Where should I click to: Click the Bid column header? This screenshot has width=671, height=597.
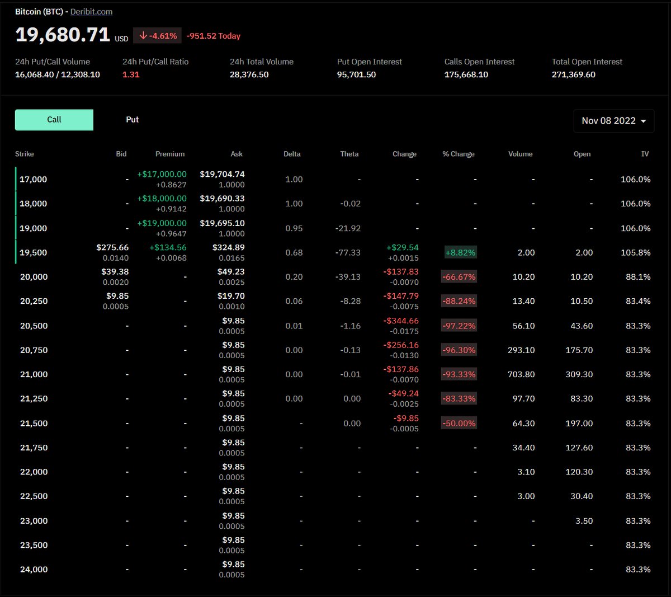[121, 154]
